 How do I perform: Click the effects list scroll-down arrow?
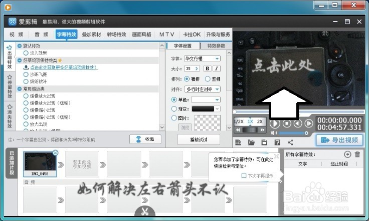[162, 127]
